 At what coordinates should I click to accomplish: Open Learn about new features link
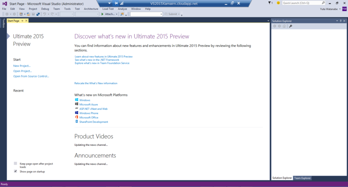click(x=104, y=57)
